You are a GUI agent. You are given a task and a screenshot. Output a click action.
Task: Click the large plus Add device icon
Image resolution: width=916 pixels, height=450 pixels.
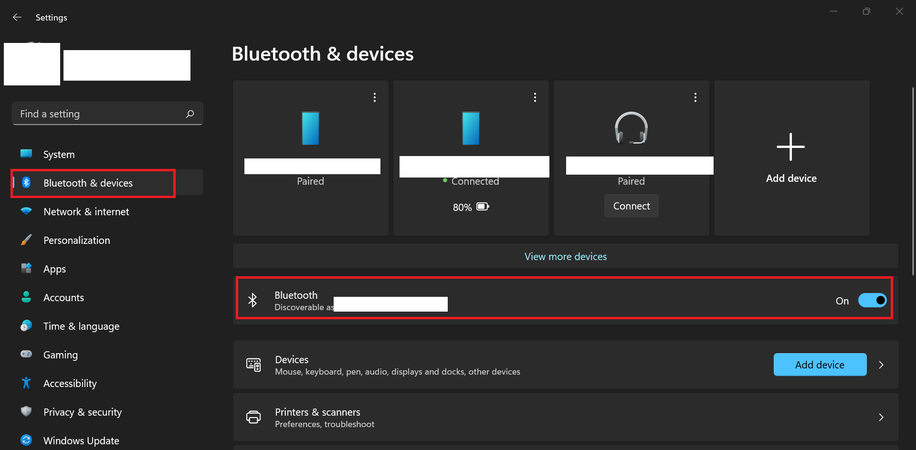click(790, 147)
